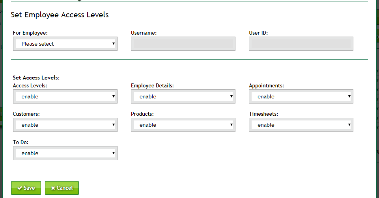Click the 'Timesheets:' field label

(x=263, y=114)
